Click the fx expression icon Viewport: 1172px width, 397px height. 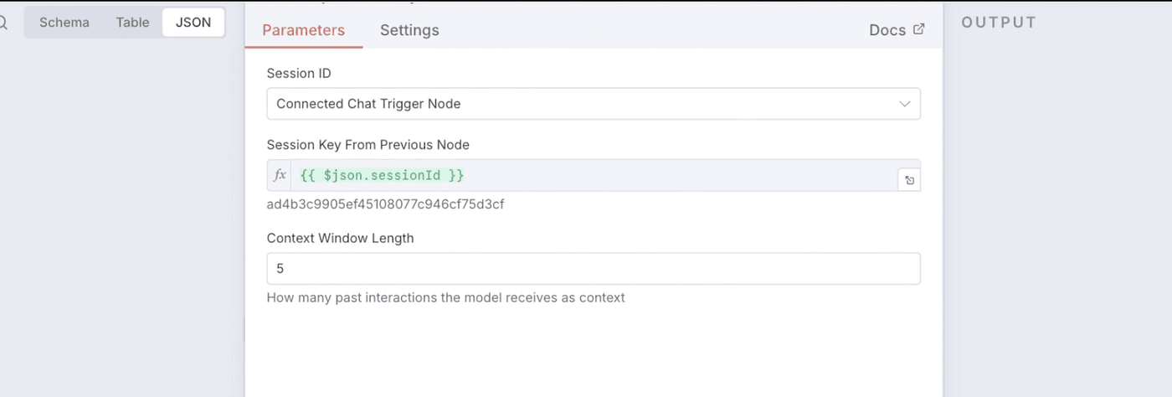(280, 176)
